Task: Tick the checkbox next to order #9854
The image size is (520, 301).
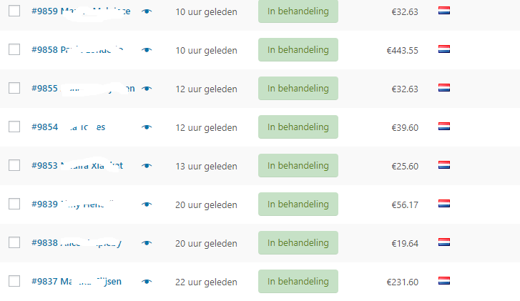Action: tap(14, 127)
